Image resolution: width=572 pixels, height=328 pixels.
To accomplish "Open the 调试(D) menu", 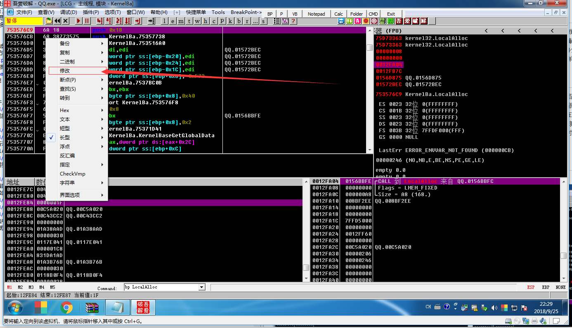I will point(69,12).
